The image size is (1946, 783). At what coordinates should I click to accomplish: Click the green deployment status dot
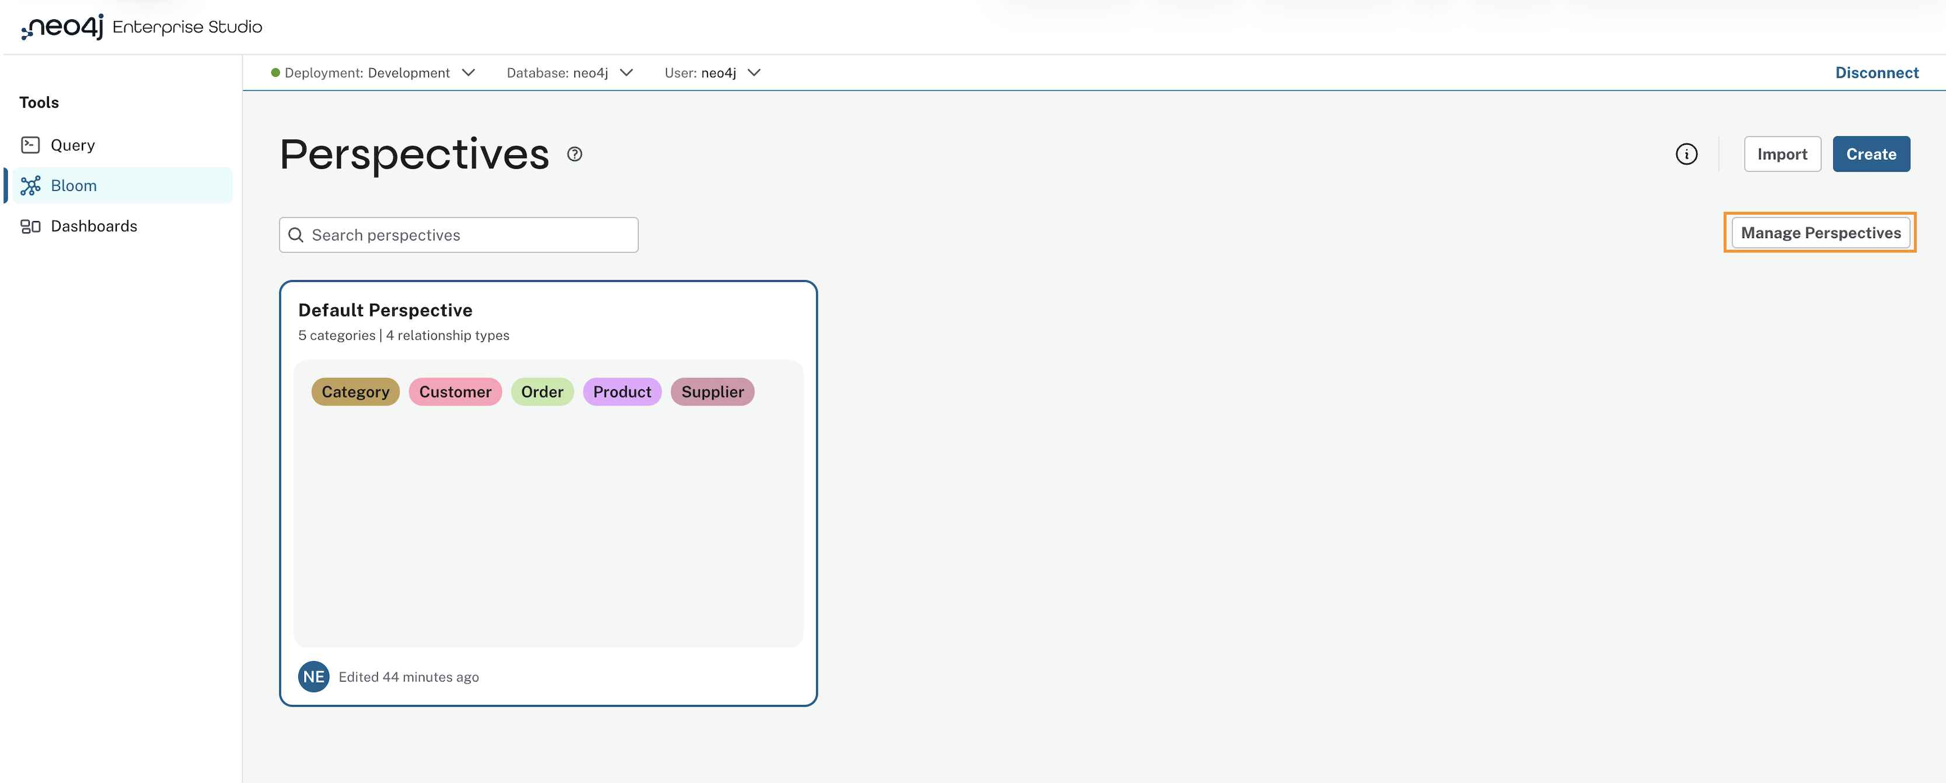275,72
